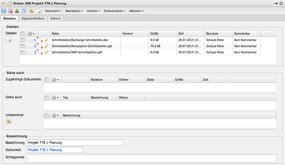Click the add-file icon below Dateien label
The image size is (285, 165).
[x=9, y=39]
